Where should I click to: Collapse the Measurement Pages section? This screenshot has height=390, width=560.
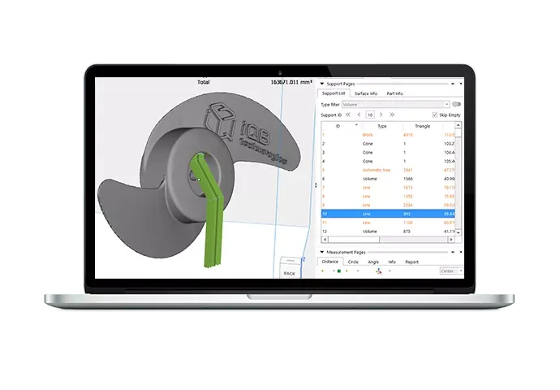321,252
